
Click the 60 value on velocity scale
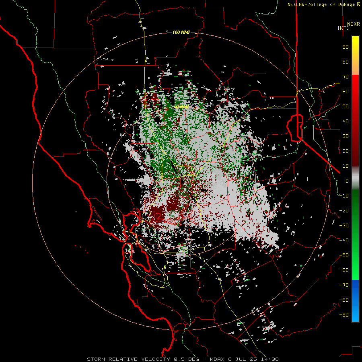(x=346, y=91)
